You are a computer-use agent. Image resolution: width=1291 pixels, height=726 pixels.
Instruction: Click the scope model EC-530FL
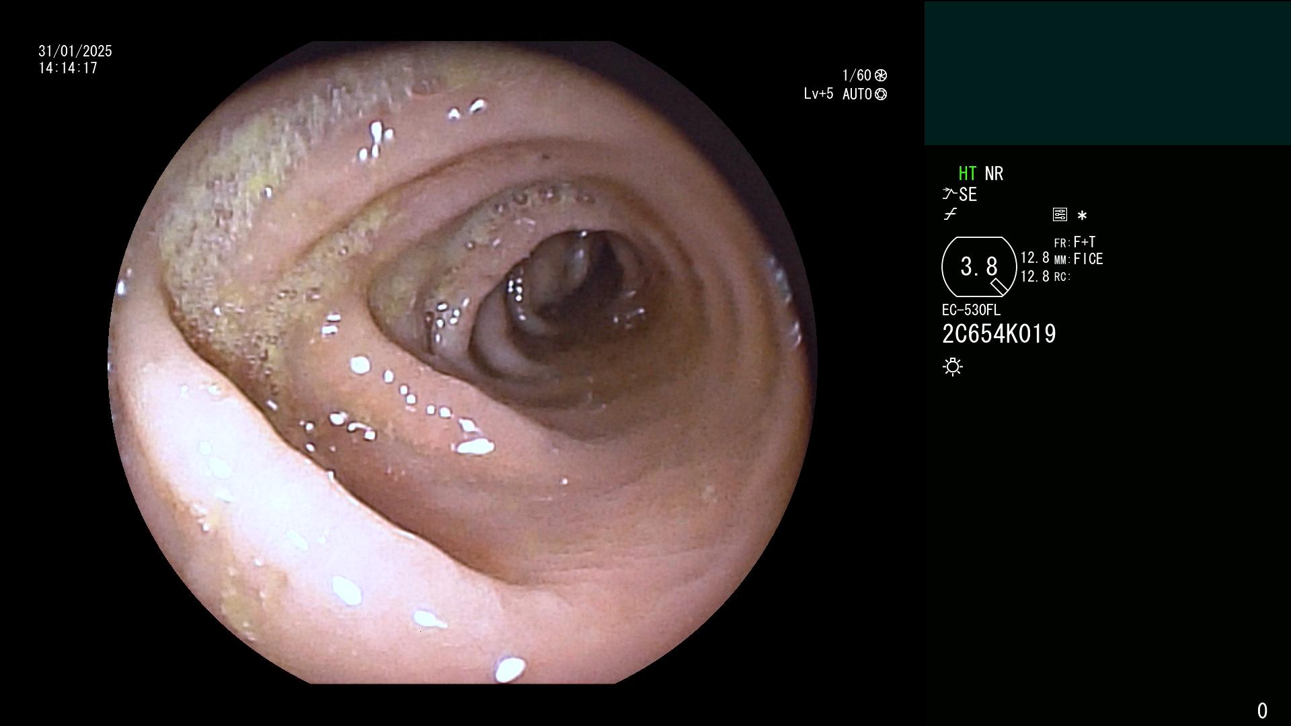click(971, 310)
